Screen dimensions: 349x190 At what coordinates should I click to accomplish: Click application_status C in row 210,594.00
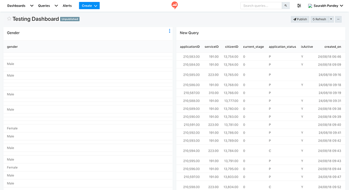point(270,151)
